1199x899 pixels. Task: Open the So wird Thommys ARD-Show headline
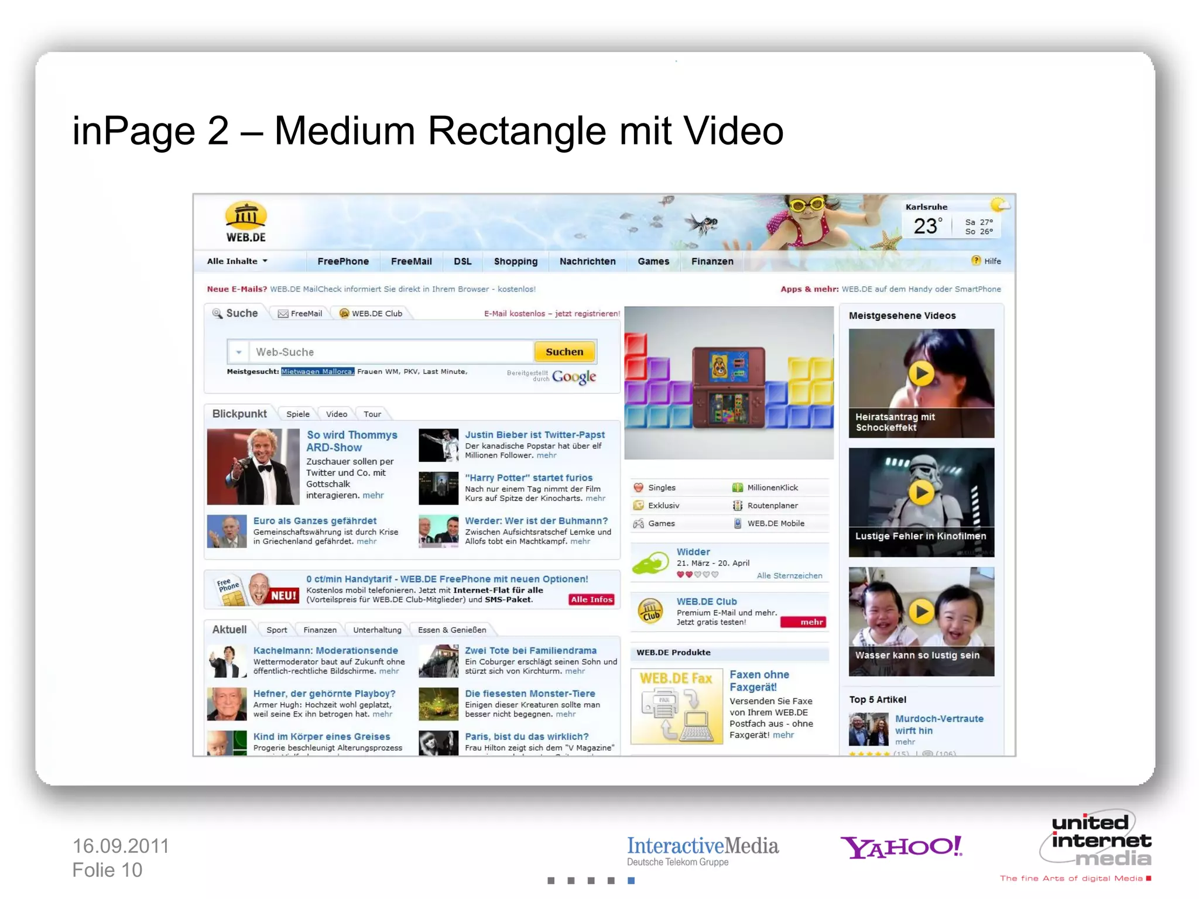(x=351, y=441)
